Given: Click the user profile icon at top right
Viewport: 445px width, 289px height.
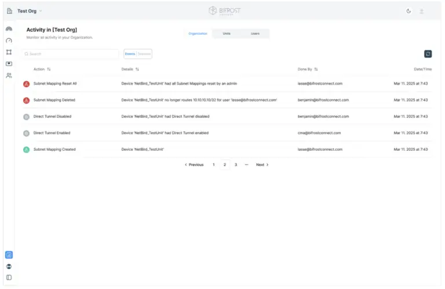Looking at the screenshot, I should [422, 11].
